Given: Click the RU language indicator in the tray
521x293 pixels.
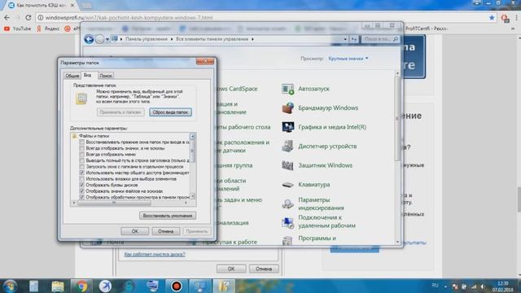Looking at the screenshot, I should coord(435,286).
